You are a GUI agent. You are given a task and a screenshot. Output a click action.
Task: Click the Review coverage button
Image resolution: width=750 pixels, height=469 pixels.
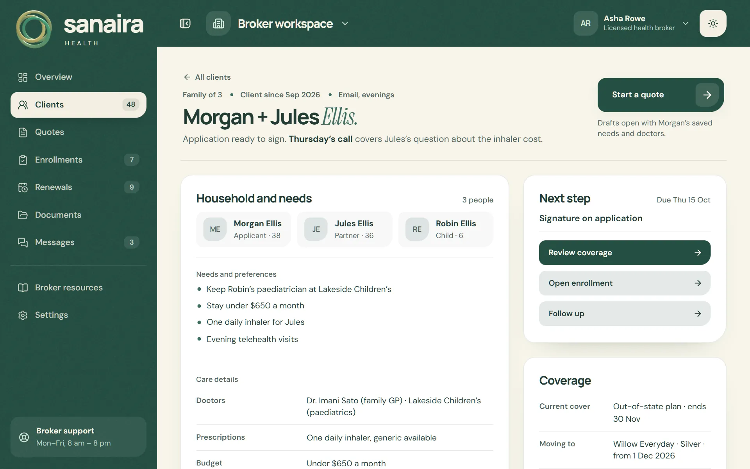(625, 252)
